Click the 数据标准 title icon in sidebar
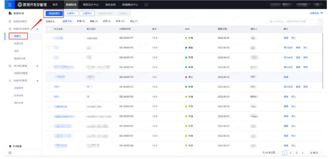This screenshot has height=159, width=332. pos(10,13)
